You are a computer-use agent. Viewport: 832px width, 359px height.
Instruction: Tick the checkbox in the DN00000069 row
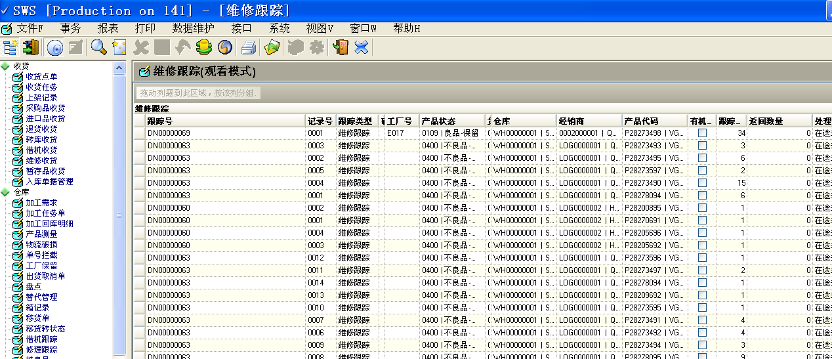click(x=702, y=133)
